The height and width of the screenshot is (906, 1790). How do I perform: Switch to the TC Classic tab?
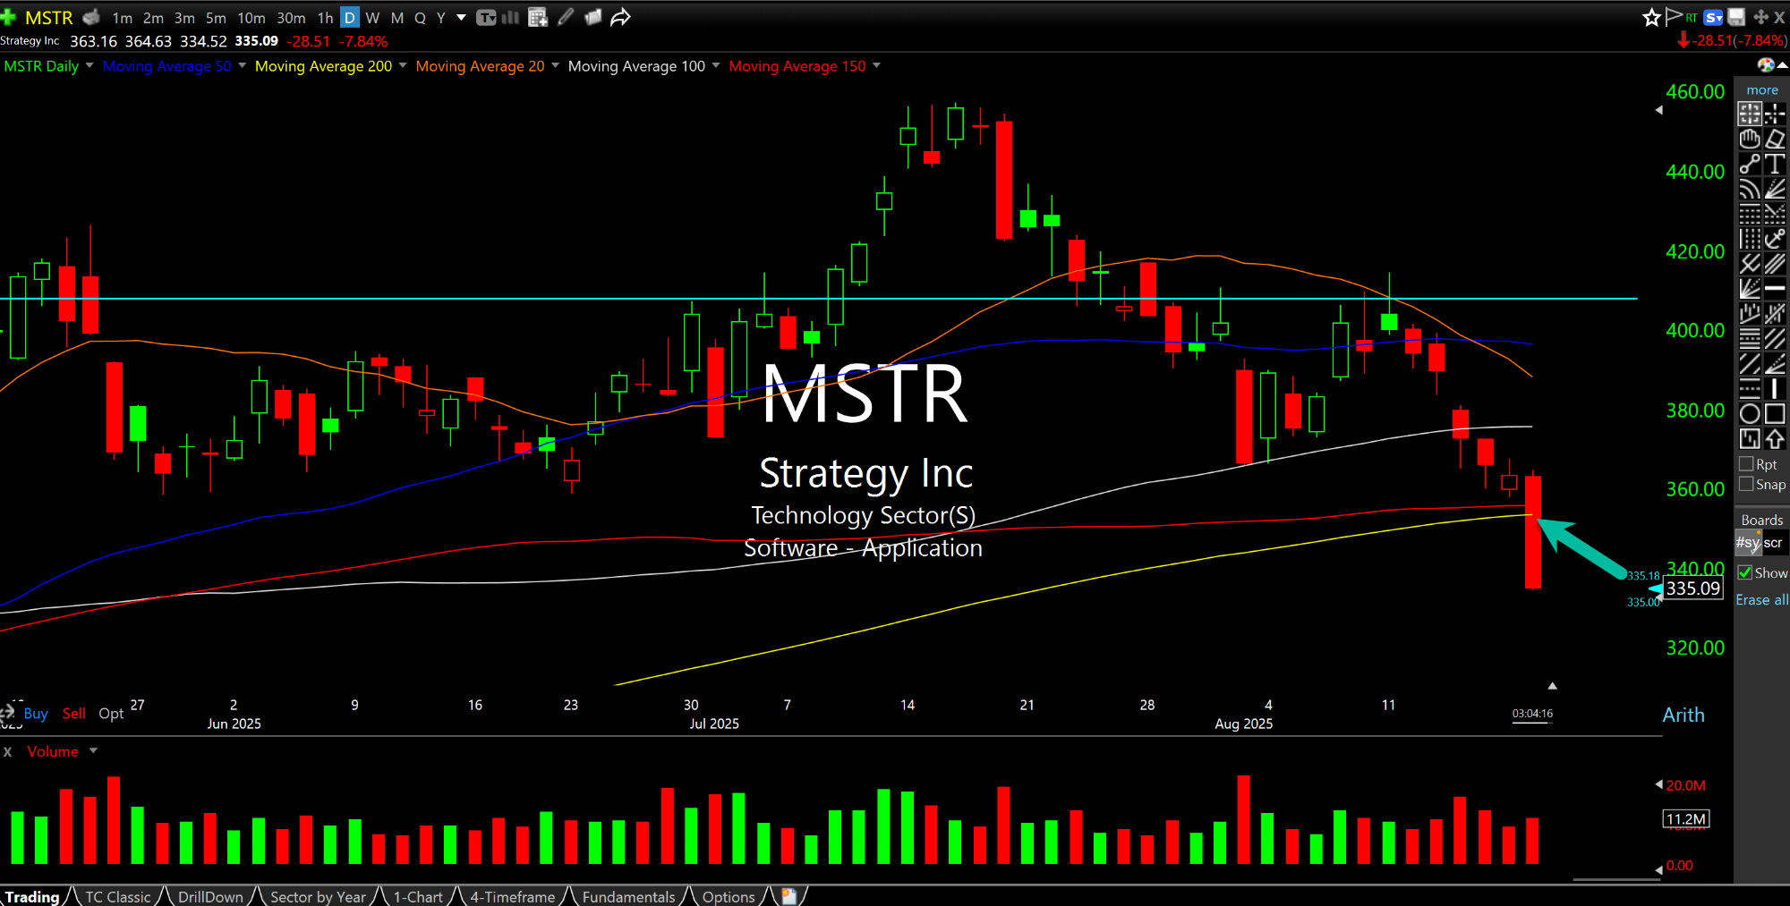tap(118, 896)
